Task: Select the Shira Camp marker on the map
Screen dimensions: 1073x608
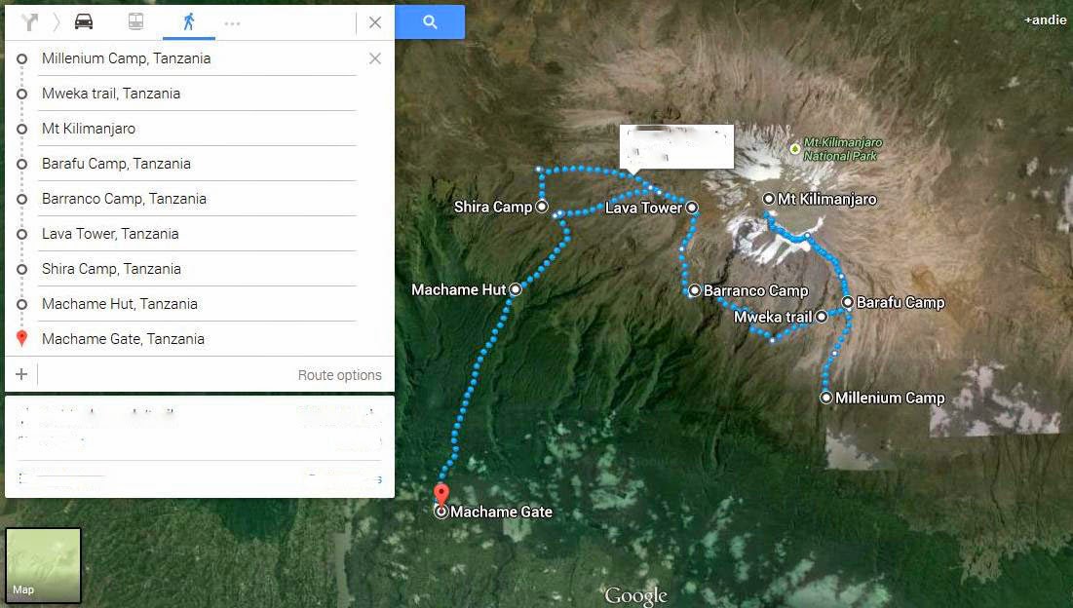Action: tap(543, 207)
